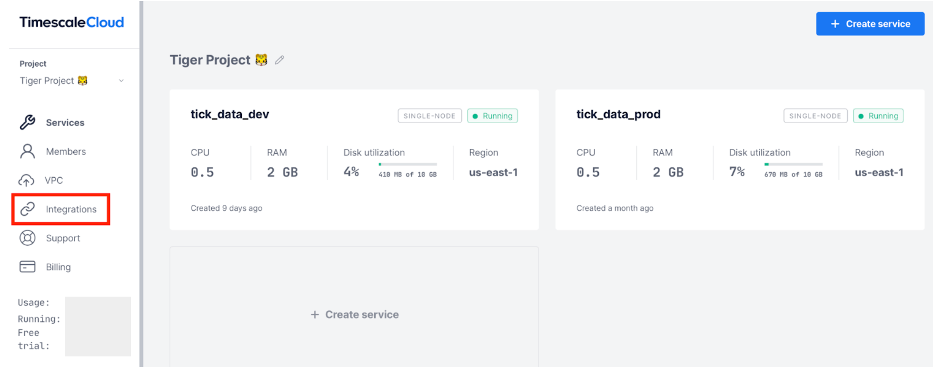Click the Billing credit card icon
933x367 pixels.
pyautogui.click(x=28, y=267)
